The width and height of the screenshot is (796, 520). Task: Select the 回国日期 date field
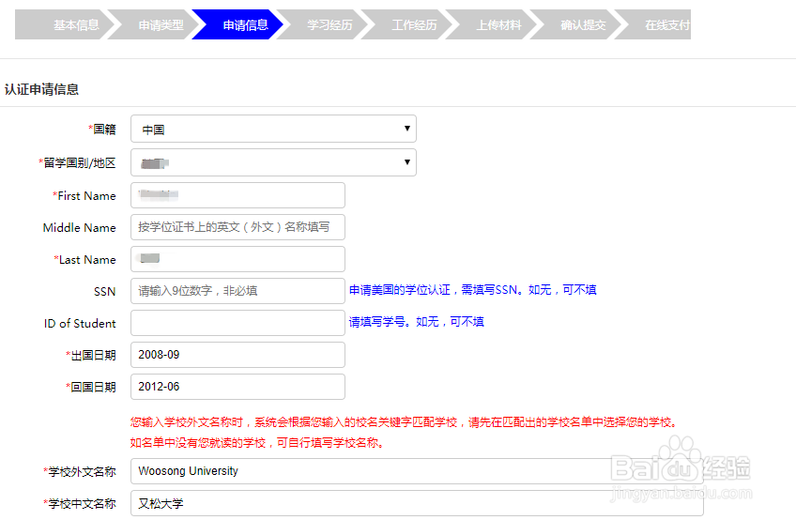237,387
